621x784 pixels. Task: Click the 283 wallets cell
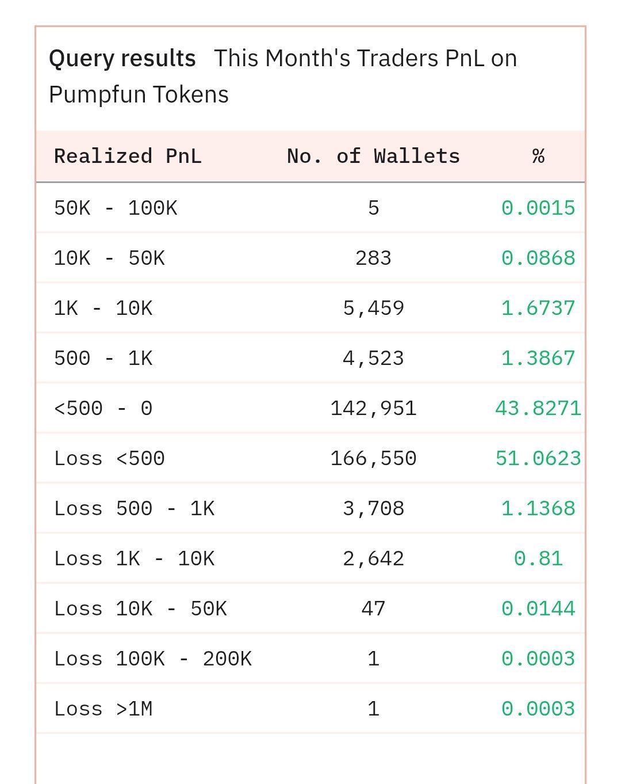pyautogui.click(x=373, y=258)
